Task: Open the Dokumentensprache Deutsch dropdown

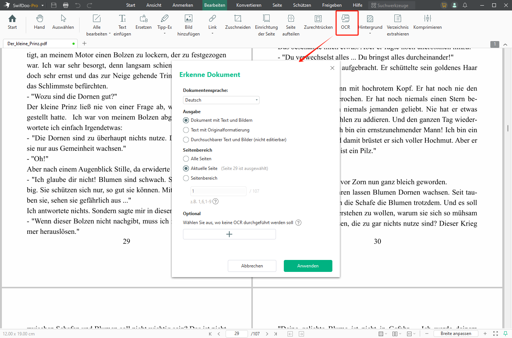Action: click(x=221, y=100)
